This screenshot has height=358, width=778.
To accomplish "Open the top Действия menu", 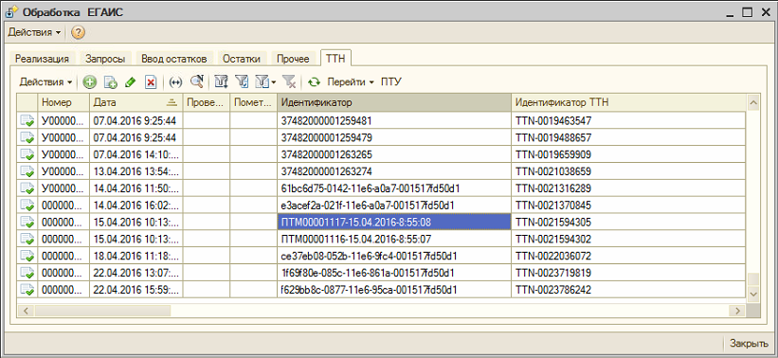I will tap(34, 33).
